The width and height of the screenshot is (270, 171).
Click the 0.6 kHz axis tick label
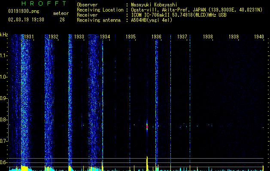[x=4, y=162]
